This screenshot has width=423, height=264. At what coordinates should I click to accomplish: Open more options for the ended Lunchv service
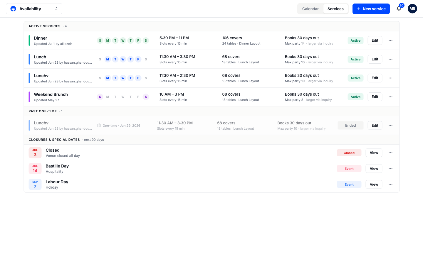click(x=390, y=126)
